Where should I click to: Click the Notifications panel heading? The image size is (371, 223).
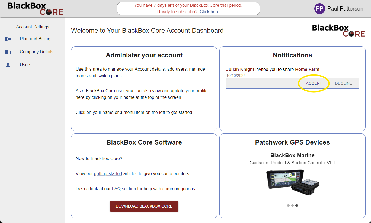(x=292, y=55)
